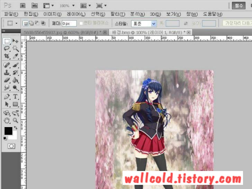Image resolution: width=252 pixels, height=189 pixels.
Task: Open the 파일(F) menu
Action: [11, 14]
